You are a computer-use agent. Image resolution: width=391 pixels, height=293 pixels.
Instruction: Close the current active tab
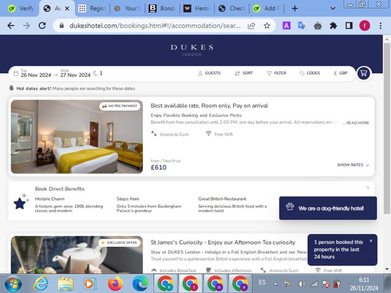[x=67, y=9]
